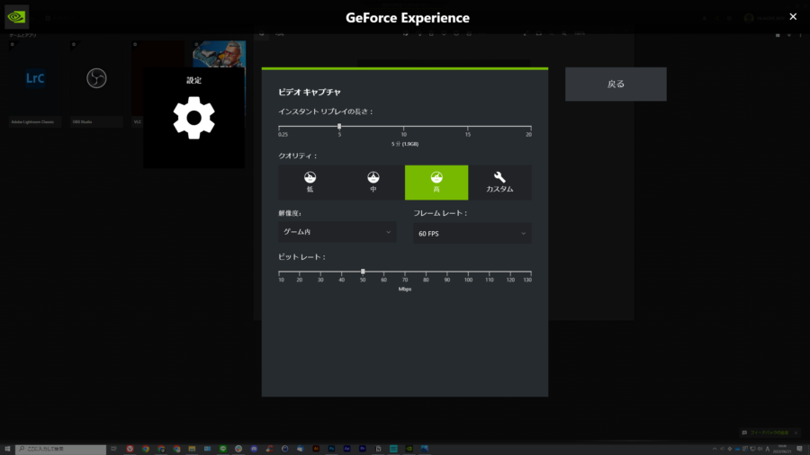Open the frame rate 60 FPS dropdown
The width and height of the screenshot is (810, 455).
tap(472, 233)
